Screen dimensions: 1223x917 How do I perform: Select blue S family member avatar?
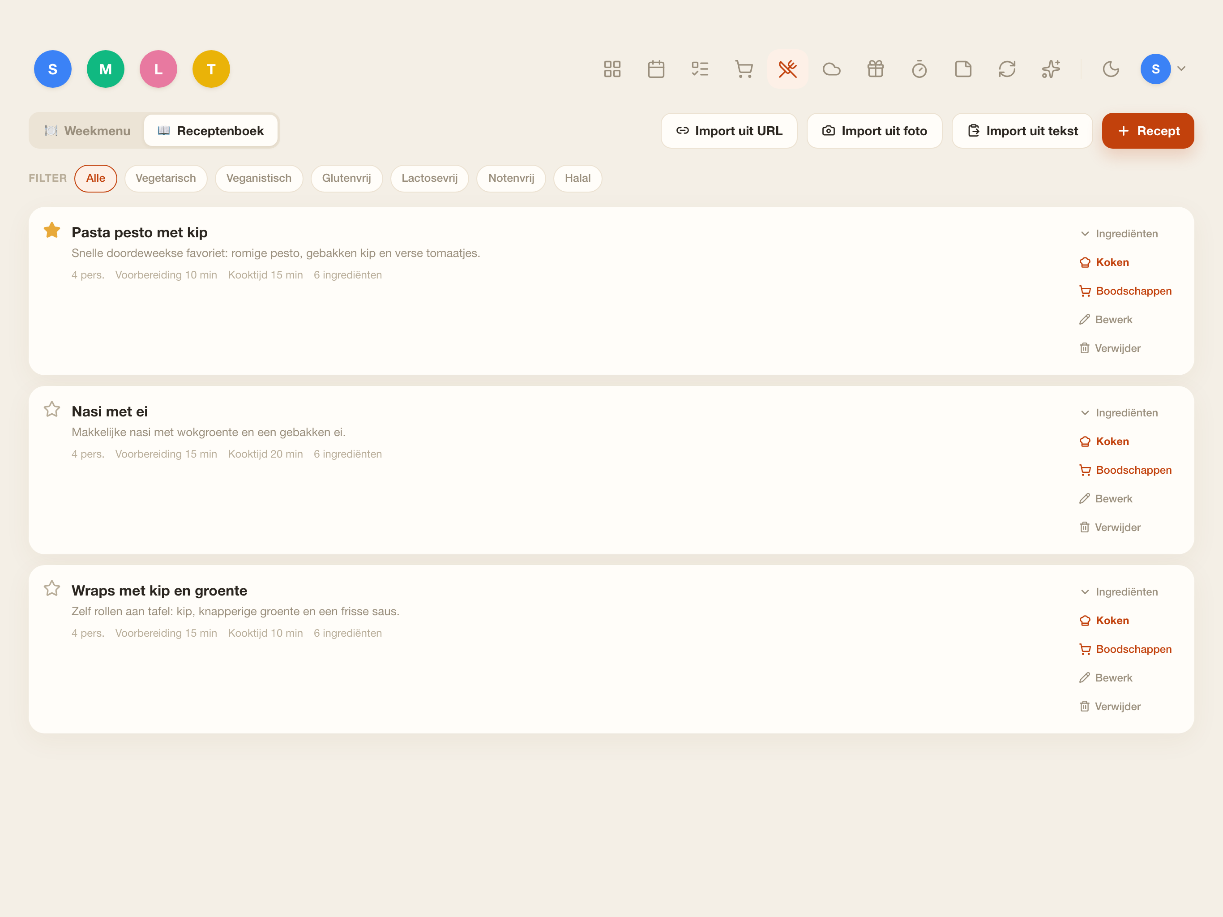click(x=52, y=69)
